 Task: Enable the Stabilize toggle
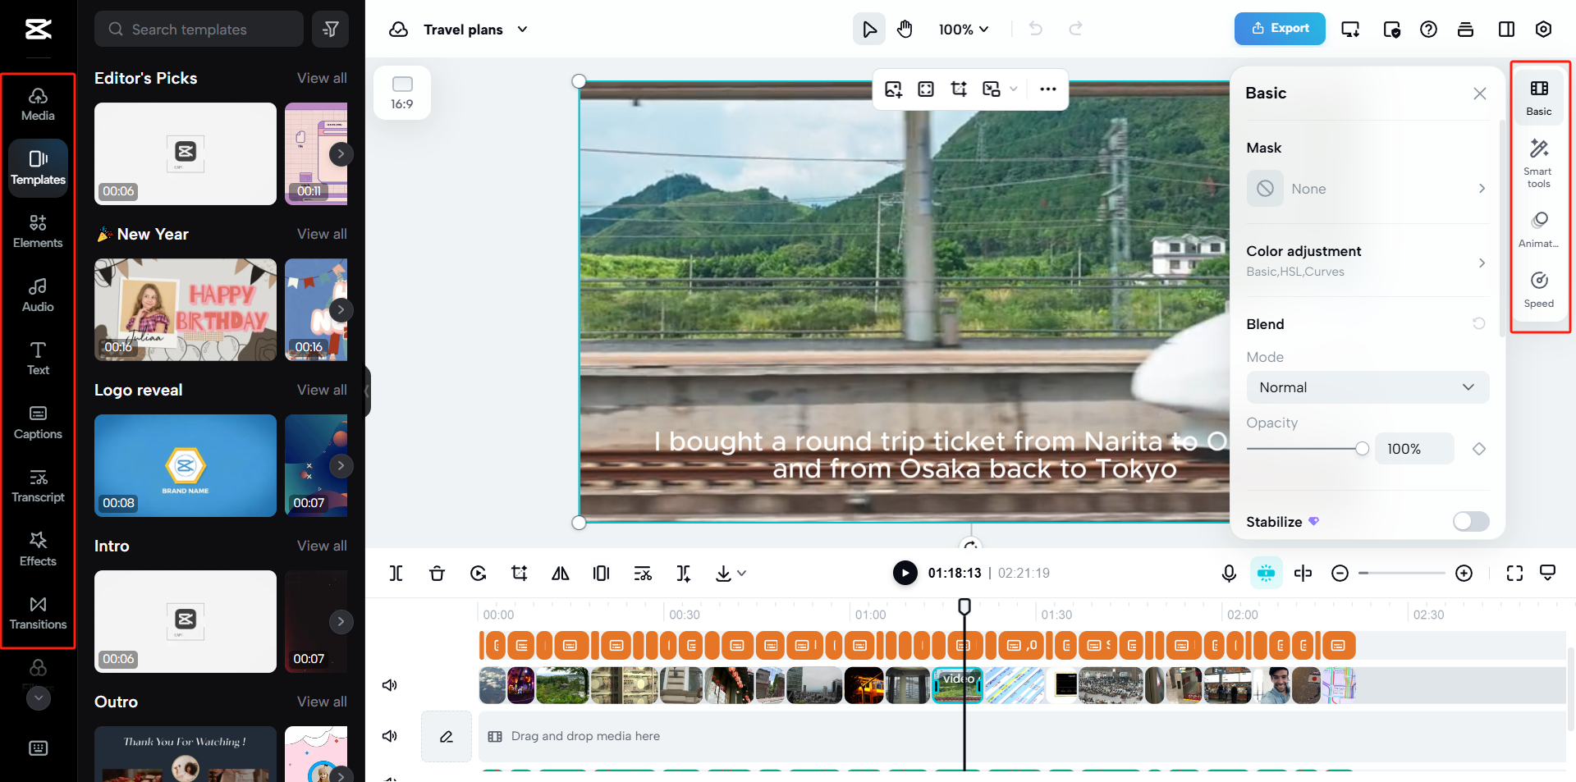click(1470, 522)
